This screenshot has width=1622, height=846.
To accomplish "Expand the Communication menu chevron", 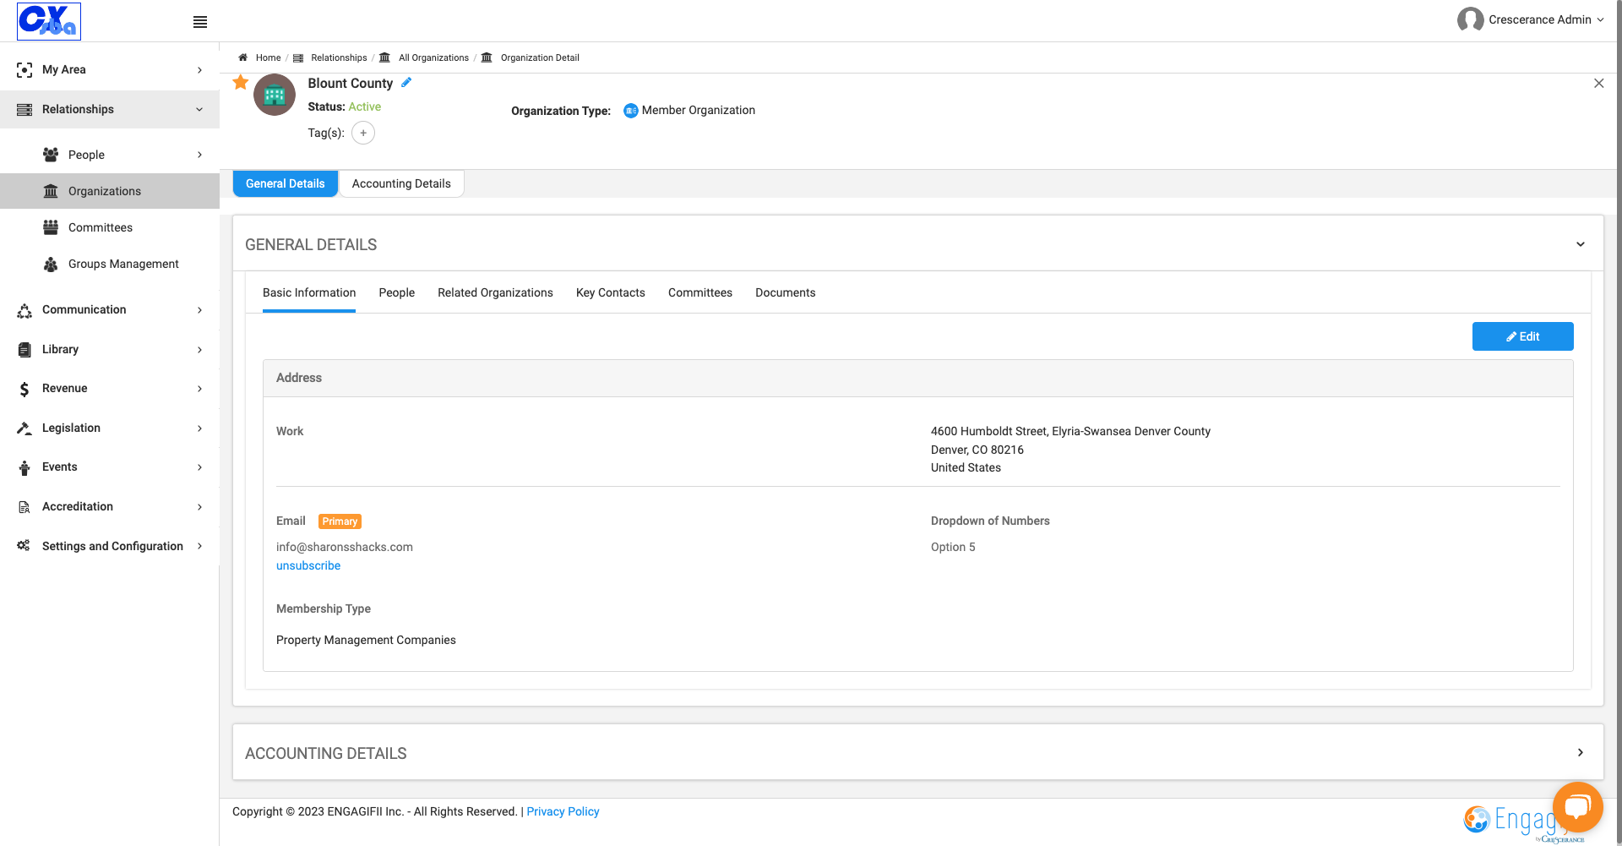I will coord(200,310).
